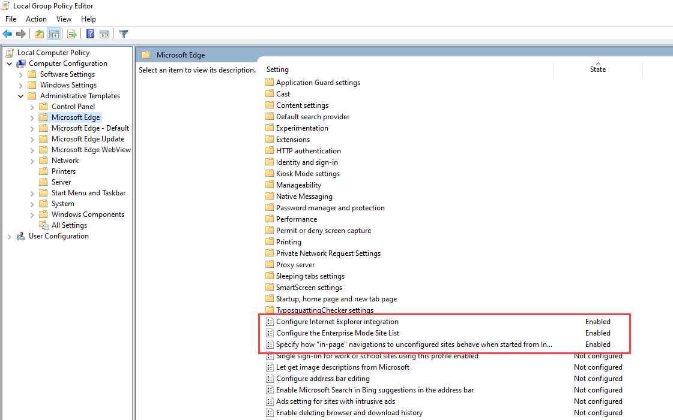Select the All Settings tree item
The height and width of the screenshot is (420, 673).
coord(69,225)
